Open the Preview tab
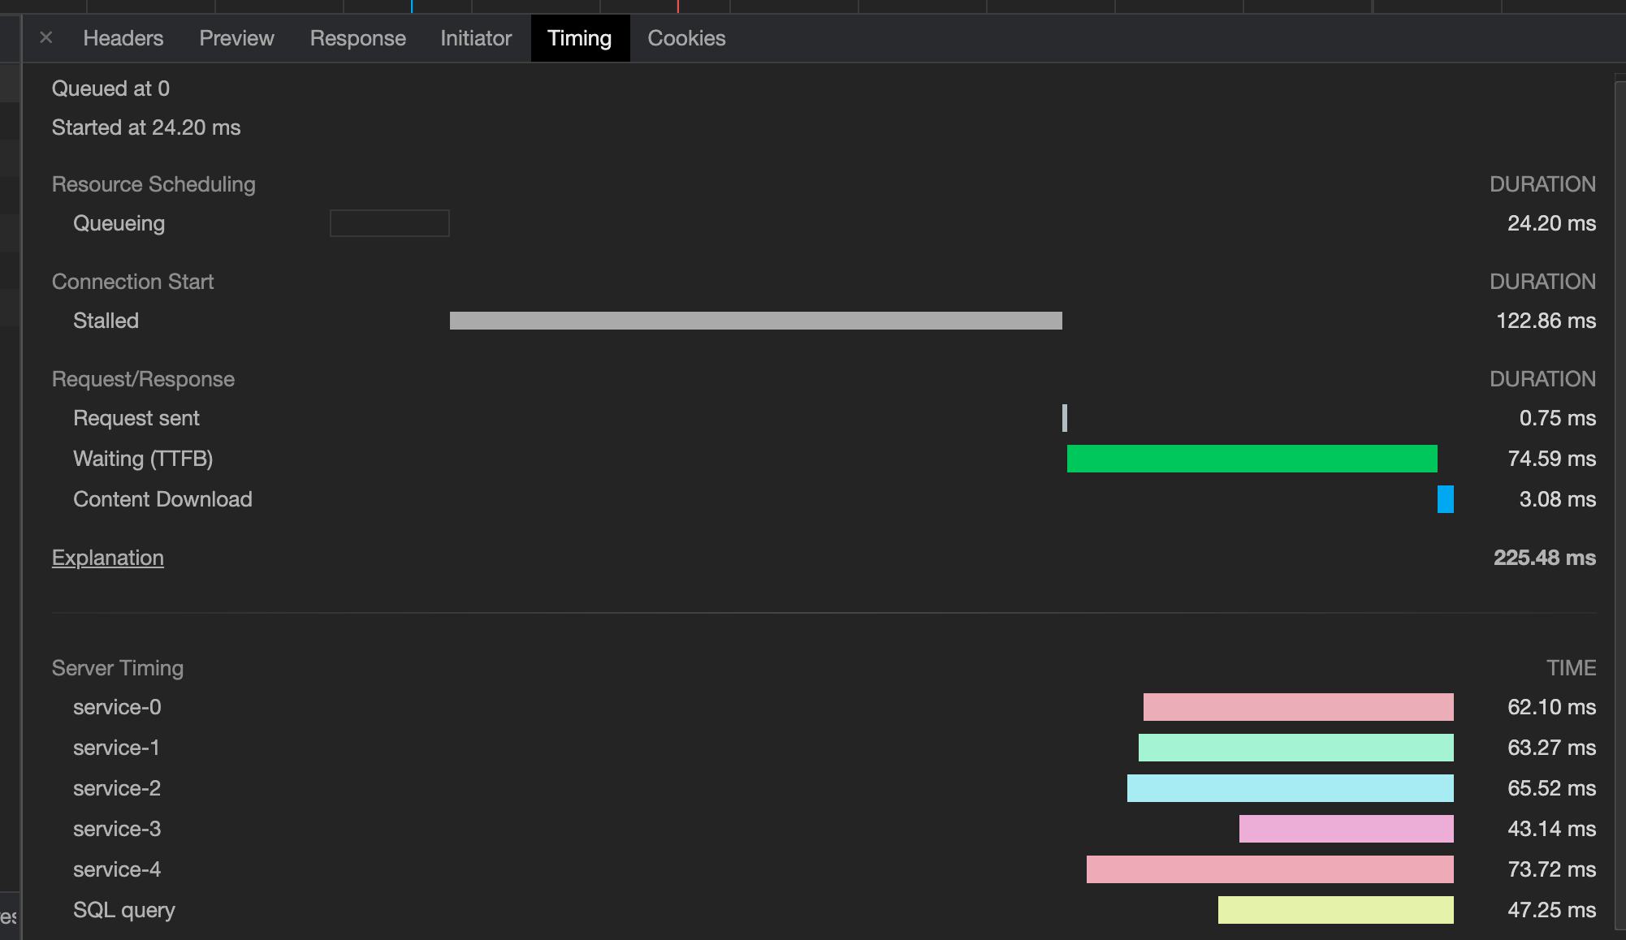This screenshot has width=1626, height=940. click(x=236, y=37)
